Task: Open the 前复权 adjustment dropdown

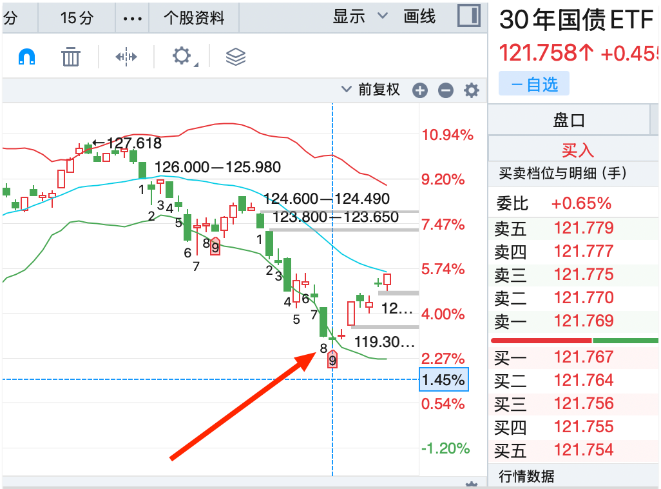Action: [371, 90]
